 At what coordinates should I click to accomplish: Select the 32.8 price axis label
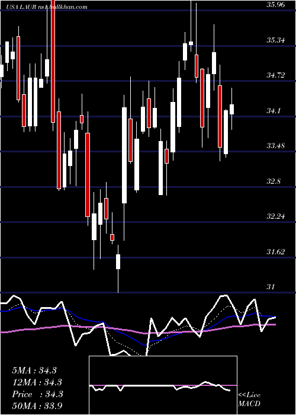point(274,181)
